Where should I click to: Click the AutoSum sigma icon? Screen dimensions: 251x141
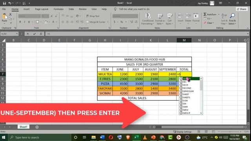pos(205,14)
